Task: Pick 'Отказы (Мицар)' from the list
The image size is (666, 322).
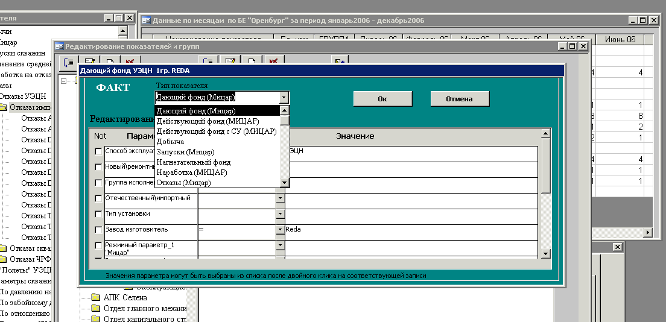Action: click(x=217, y=183)
